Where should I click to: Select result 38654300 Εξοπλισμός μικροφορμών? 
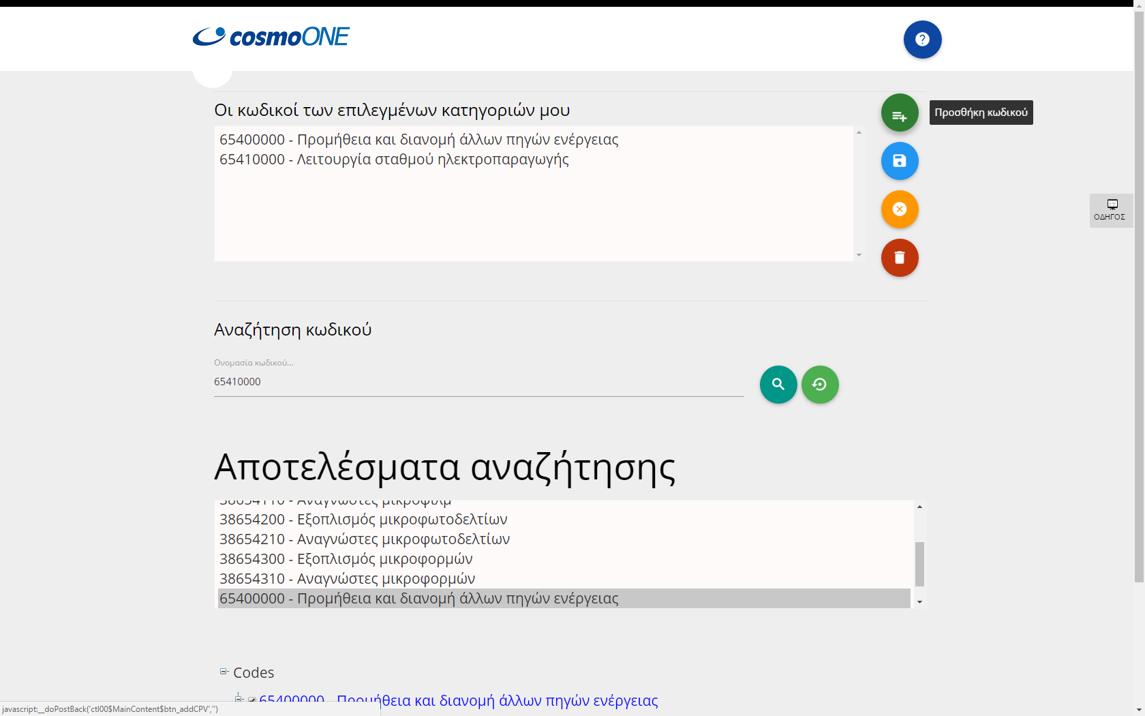(564, 559)
